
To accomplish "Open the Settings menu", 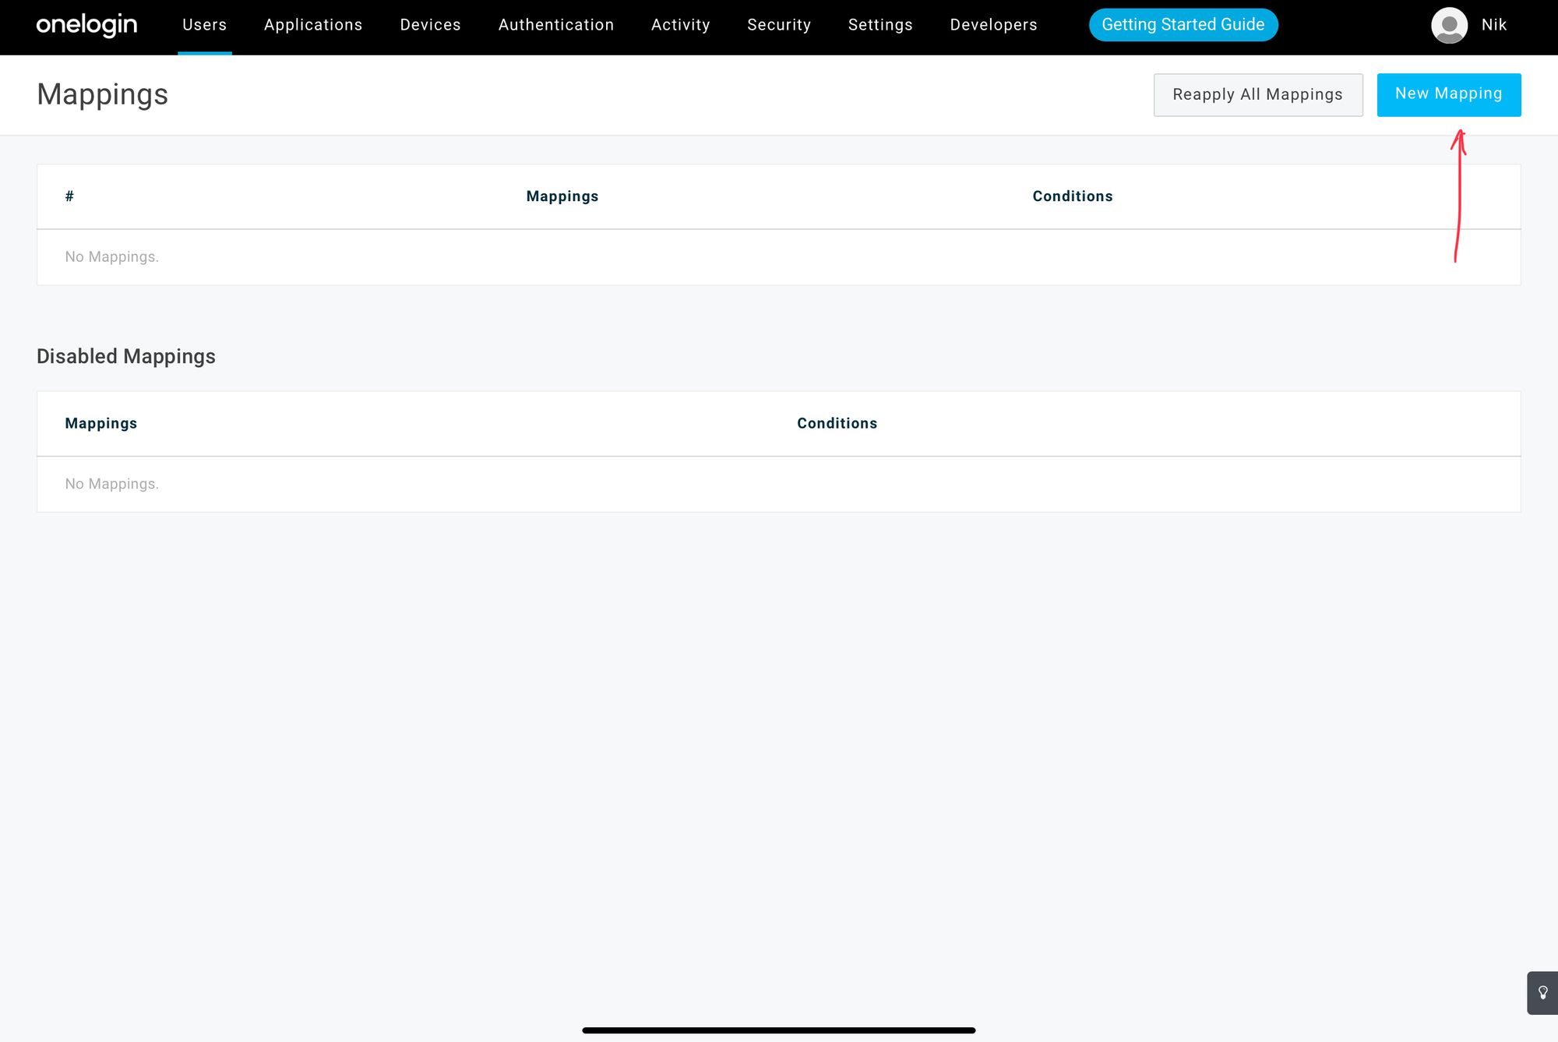I will pos(880,25).
